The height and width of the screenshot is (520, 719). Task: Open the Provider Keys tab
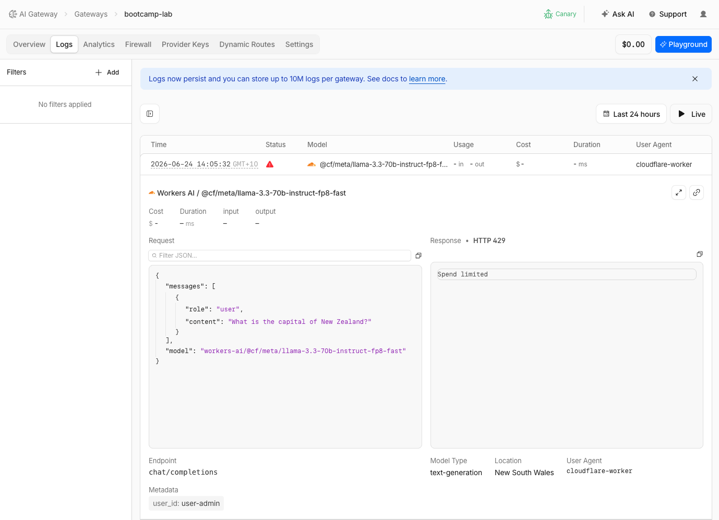(x=185, y=44)
